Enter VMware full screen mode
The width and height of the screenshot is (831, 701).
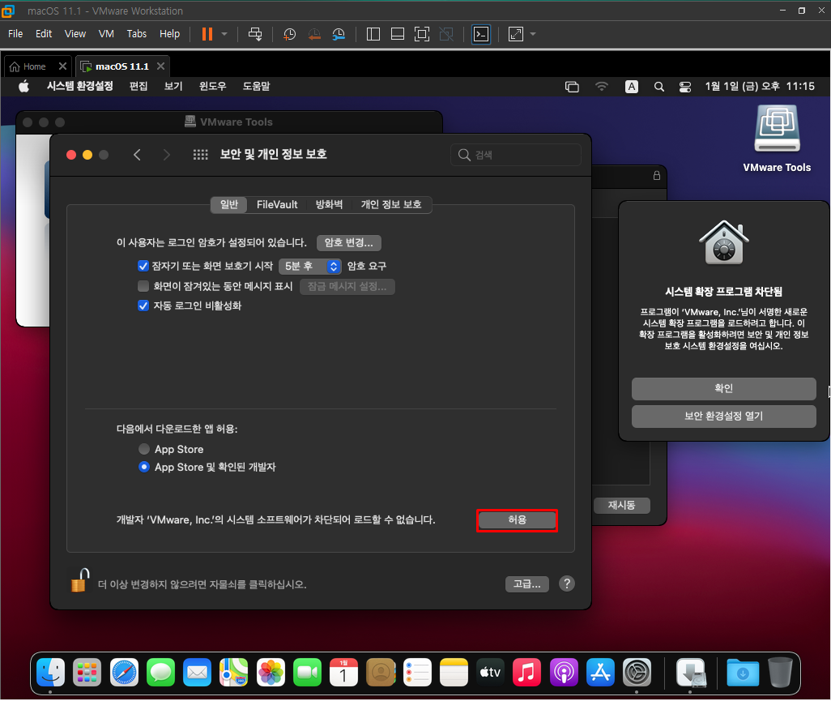pyautogui.click(x=422, y=35)
